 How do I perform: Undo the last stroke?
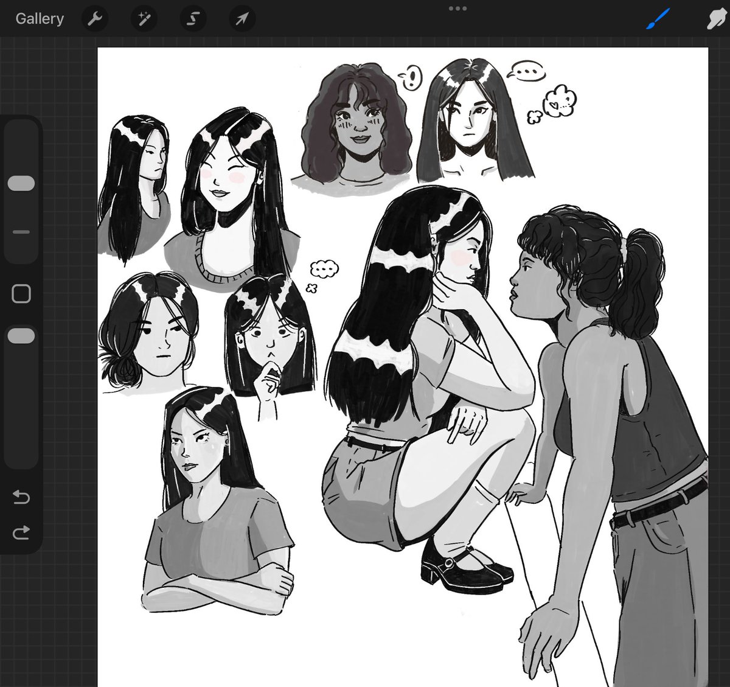(x=21, y=497)
